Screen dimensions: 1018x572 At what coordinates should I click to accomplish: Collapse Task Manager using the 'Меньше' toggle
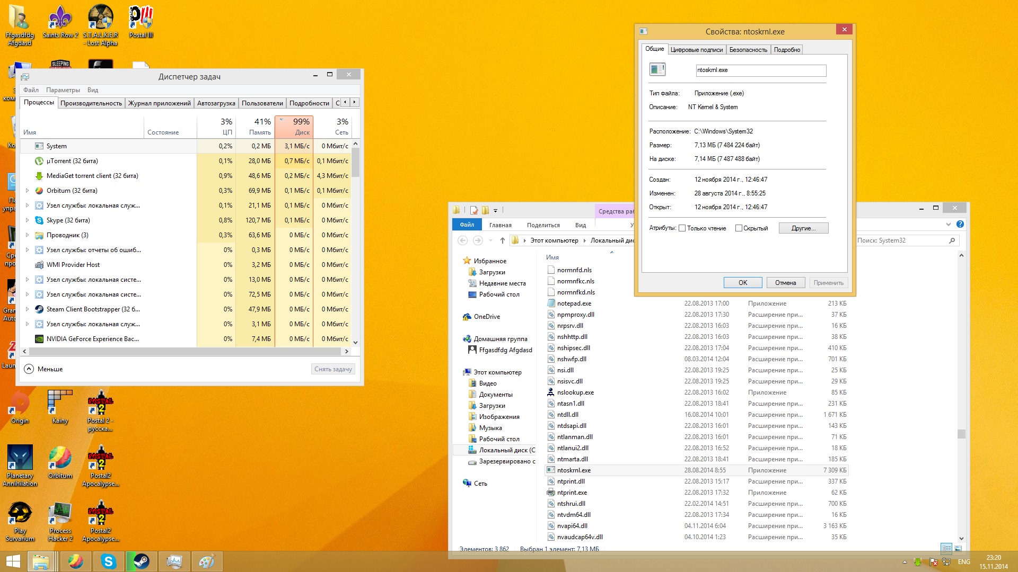pyautogui.click(x=43, y=369)
